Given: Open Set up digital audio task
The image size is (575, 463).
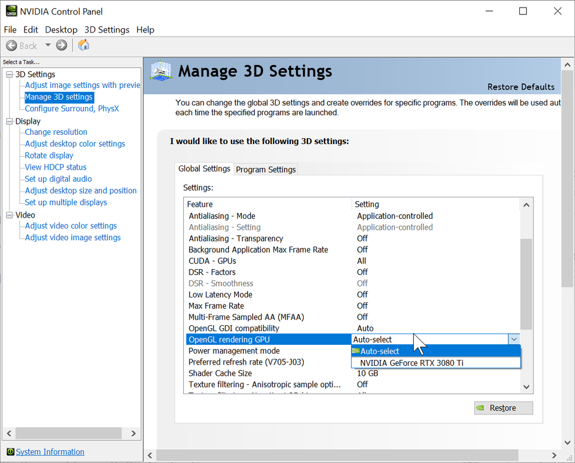Looking at the screenshot, I should coord(59,179).
